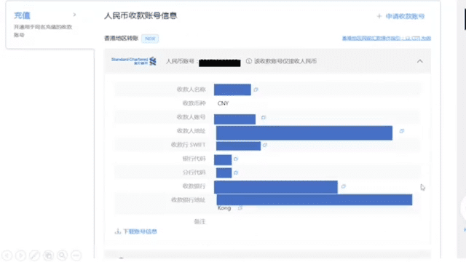Click the info icon beside 该收款账号仅接收人民币
The width and height of the screenshot is (466, 262).
(249, 61)
